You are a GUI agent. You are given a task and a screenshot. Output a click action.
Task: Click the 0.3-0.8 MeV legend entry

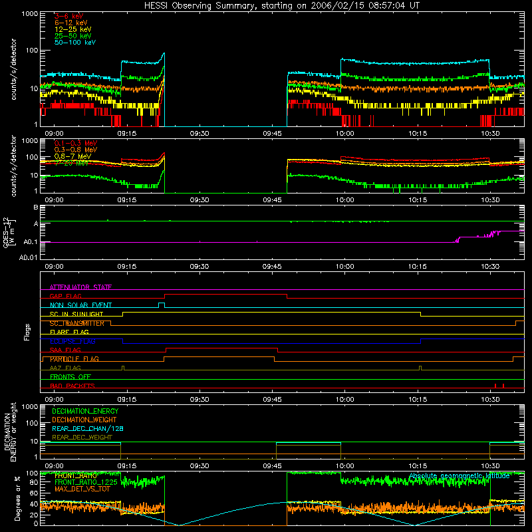click(76, 150)
